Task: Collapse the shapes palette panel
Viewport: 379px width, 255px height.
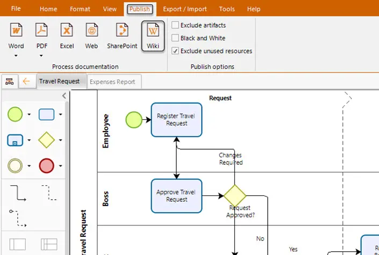Action: pos(64,96)
